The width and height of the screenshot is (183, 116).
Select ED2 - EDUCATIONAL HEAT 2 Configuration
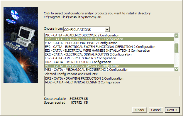[109, 43]
